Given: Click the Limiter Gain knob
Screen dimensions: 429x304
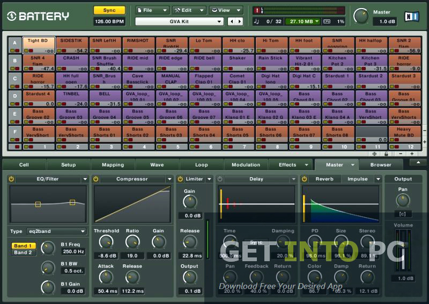Looking at the screenshot, I should pyautogui.click(x=190, y=202).
